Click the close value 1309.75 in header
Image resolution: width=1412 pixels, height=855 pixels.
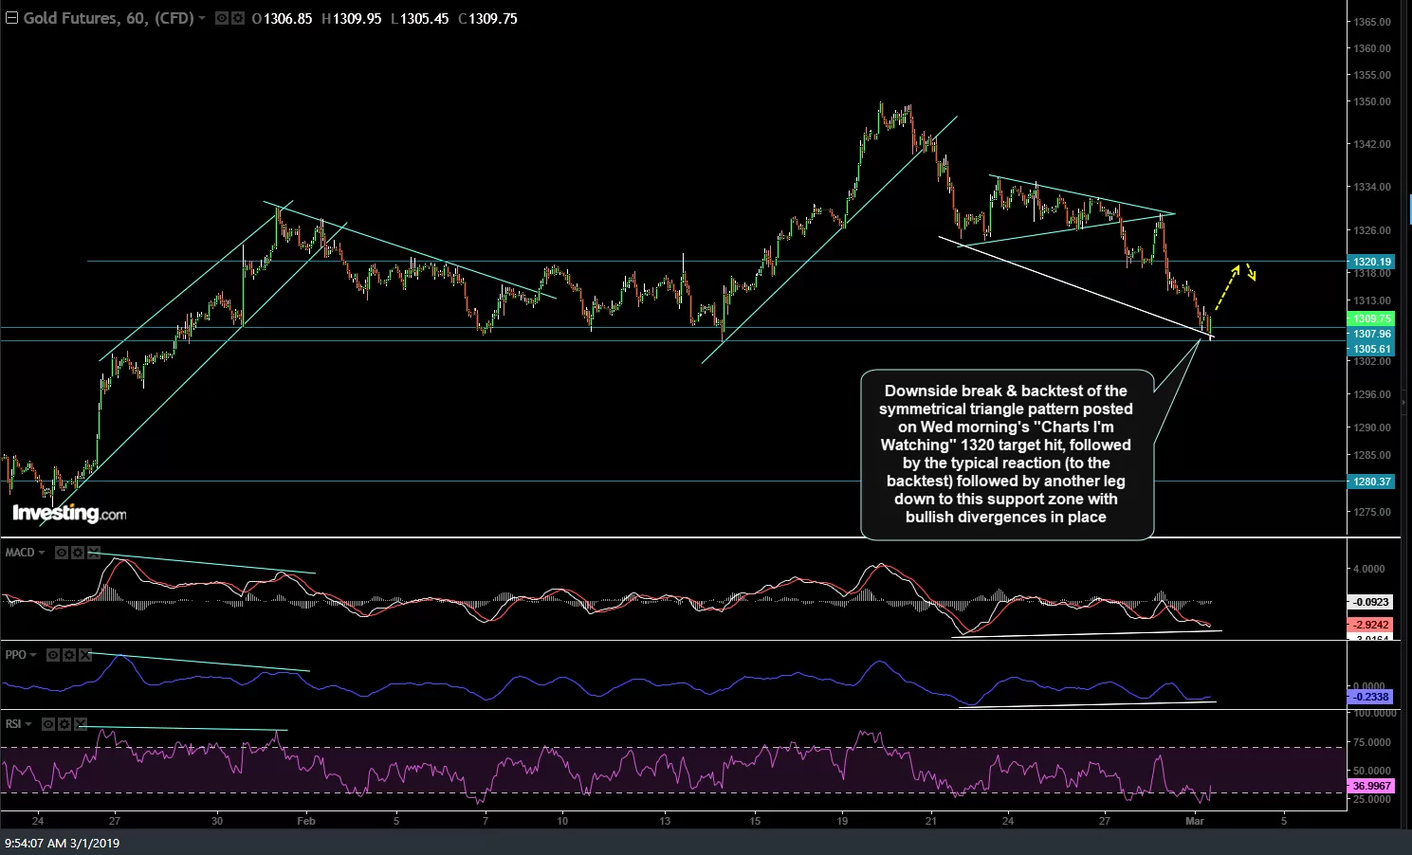pos(492,18)
